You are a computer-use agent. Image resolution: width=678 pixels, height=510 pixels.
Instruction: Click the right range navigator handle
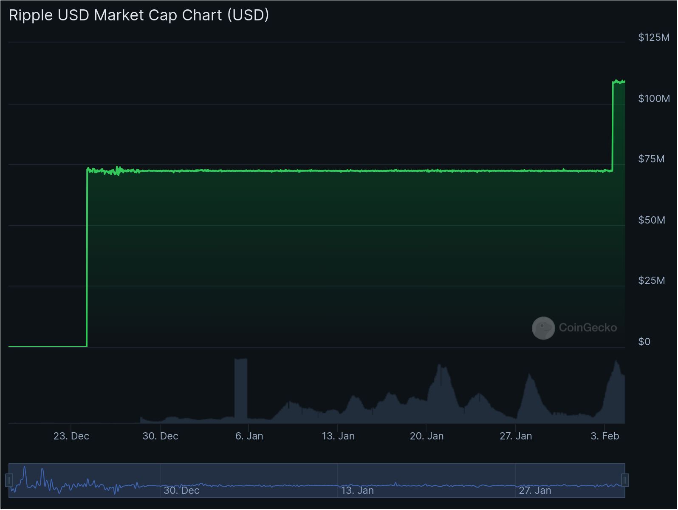pos(625,481)
